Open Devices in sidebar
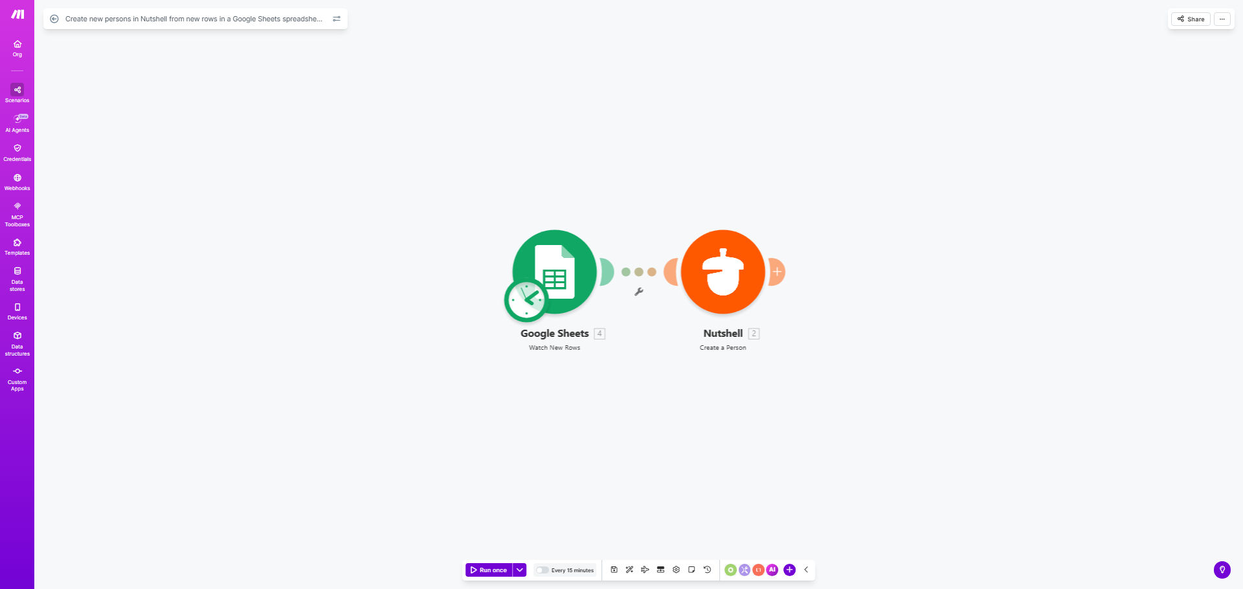 [x=17, y=312]
